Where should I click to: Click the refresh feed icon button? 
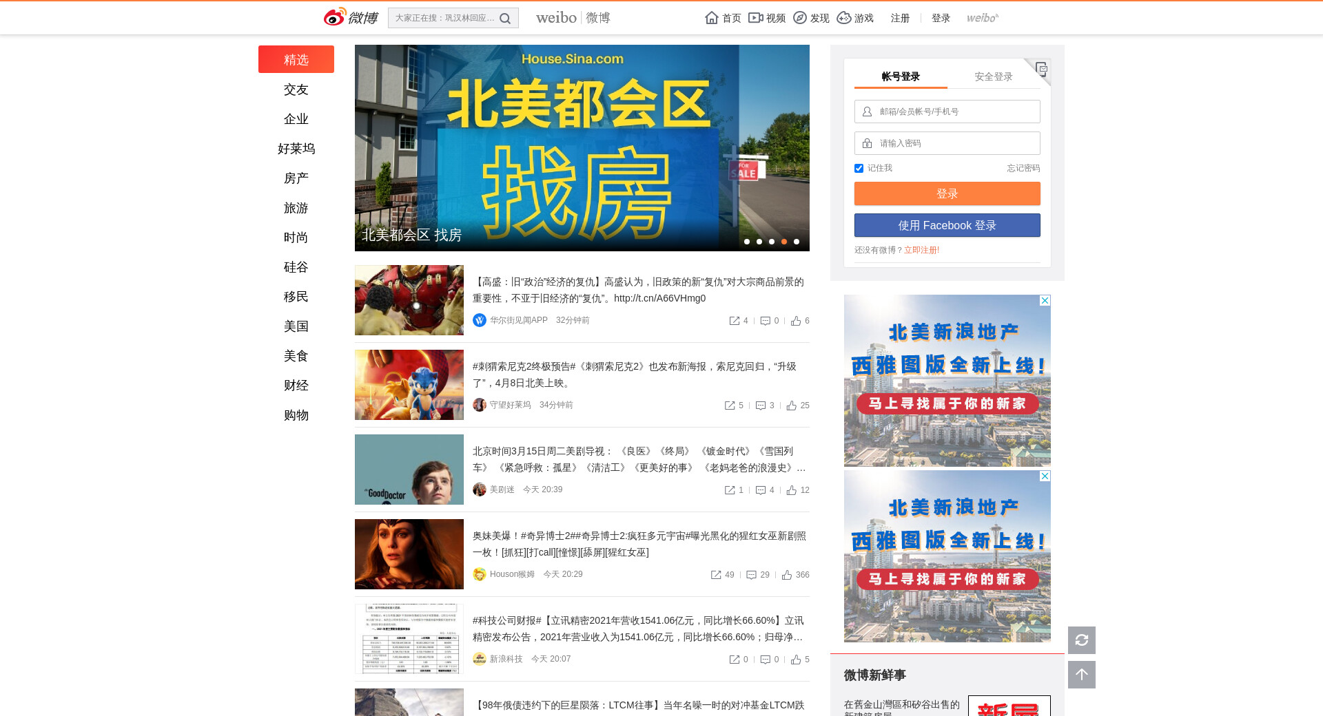[1081, 640]
